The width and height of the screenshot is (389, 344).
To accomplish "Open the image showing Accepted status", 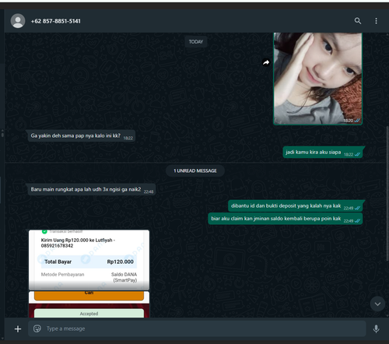I will coord(89,304).
